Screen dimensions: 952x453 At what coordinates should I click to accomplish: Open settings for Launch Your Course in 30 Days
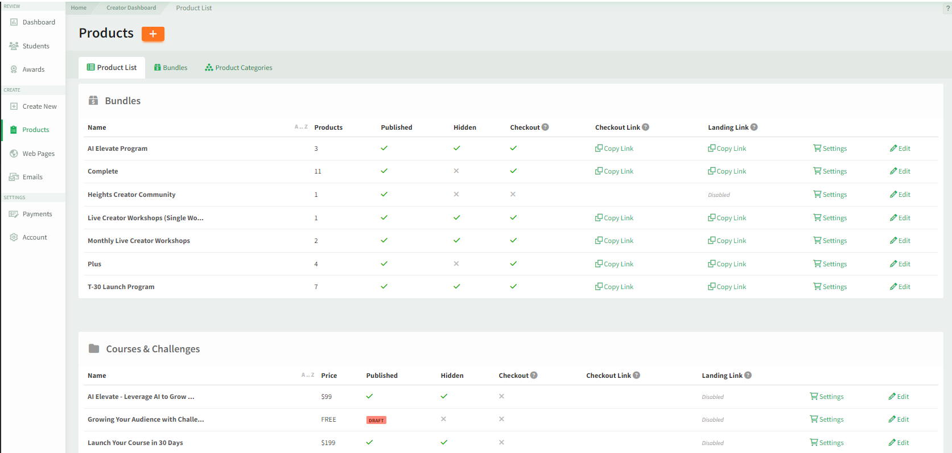pos(827,443)
